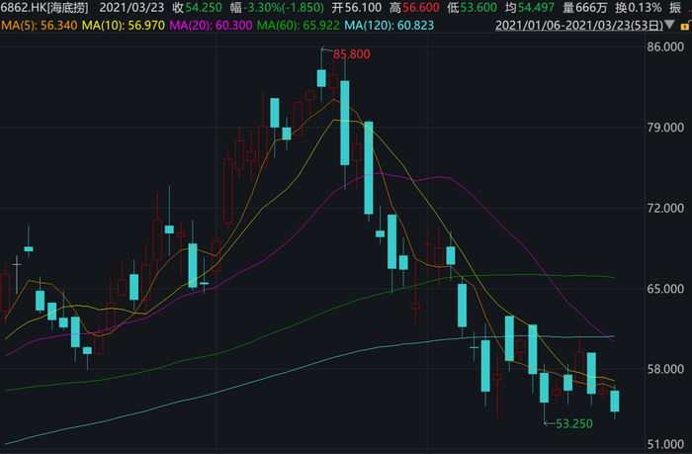
Task: Click the volume 量666万 value
Action: (x=585, y=8)
